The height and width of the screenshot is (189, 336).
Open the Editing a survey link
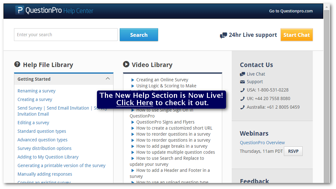33,123
